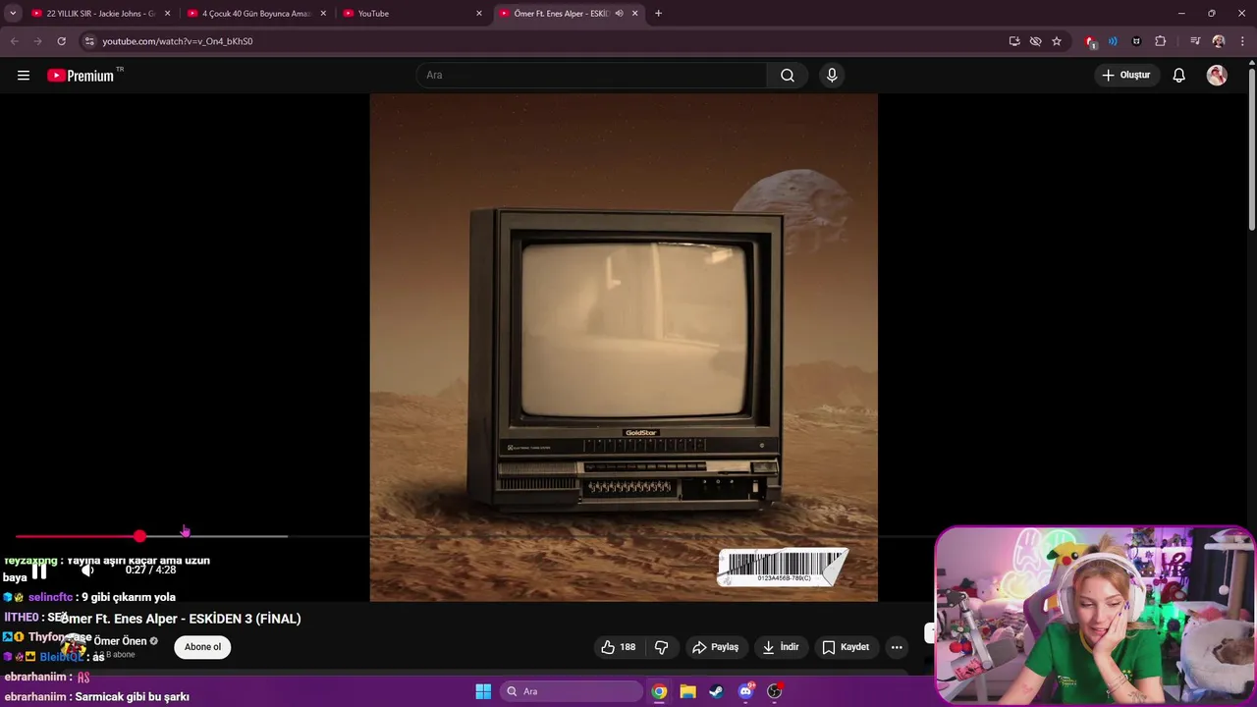
Task: Install app icon in address bar
Action: pos(1014,41)
